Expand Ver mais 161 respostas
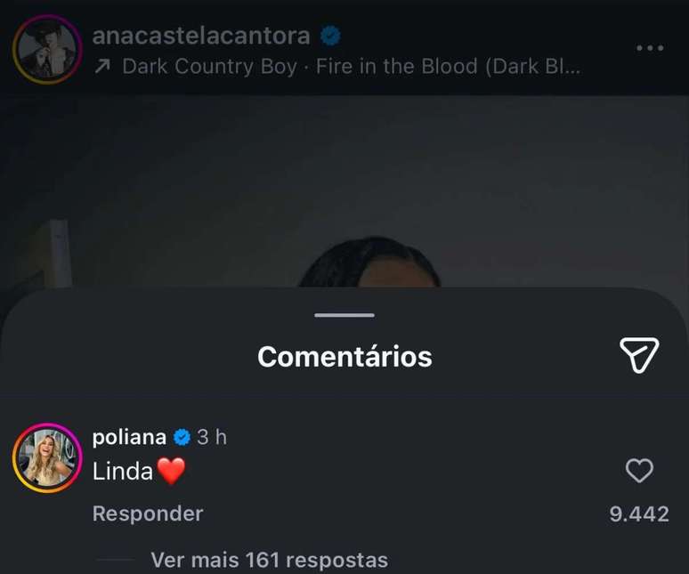The height and width of the screenshot is (574, 689). coord(269,560)
